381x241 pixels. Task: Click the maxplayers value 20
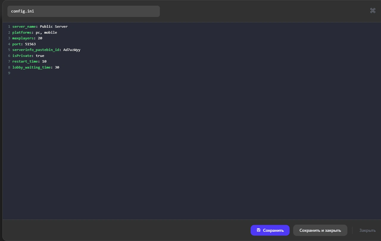[x=40, y=38]
